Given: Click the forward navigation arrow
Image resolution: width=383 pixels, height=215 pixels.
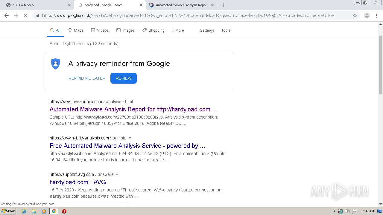Looking at the screenshot, I should click(x=16, y=16).
